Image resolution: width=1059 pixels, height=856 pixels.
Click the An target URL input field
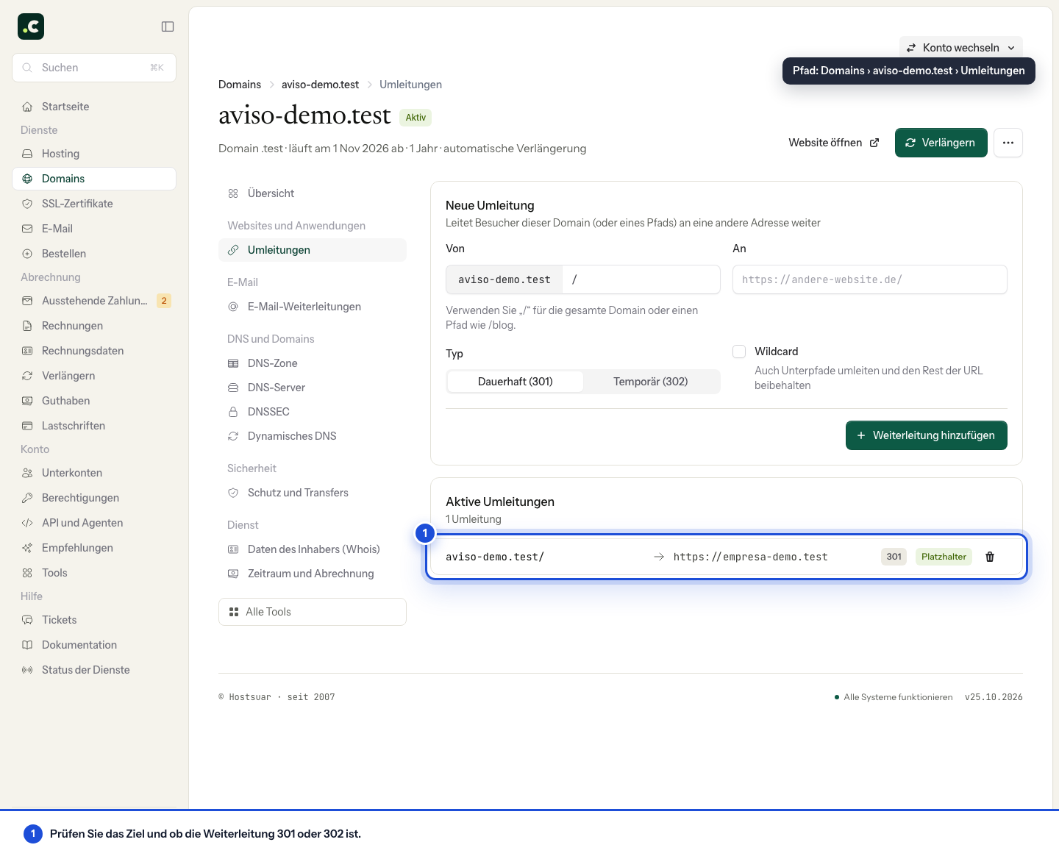pyautogui.click(x=870, y=279)
